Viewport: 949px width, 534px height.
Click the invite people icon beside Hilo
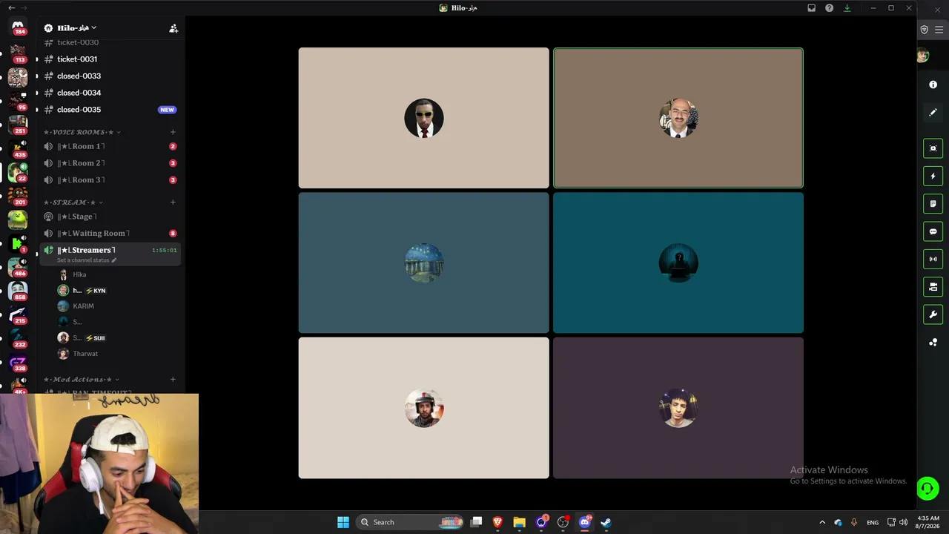pyautogui.click(x=173, y=28)
